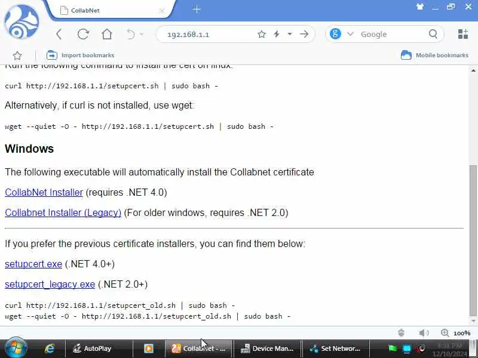Open the home page icon
Viewport: 478px width, 358px height.
click(x=107, y=34)
